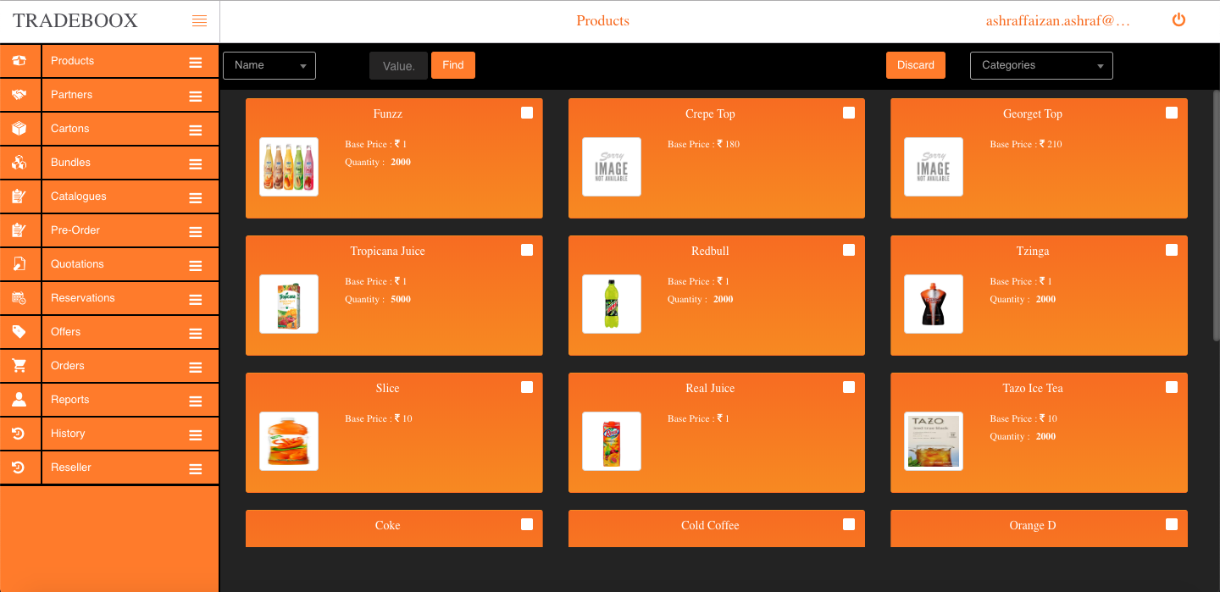Click the Discard button

(x=916, y=65)
